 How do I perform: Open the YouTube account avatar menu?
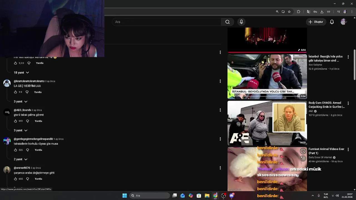coord(343,22)
